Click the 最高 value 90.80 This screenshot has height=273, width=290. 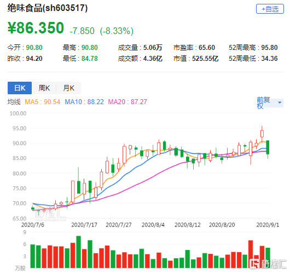click(90, 48)
